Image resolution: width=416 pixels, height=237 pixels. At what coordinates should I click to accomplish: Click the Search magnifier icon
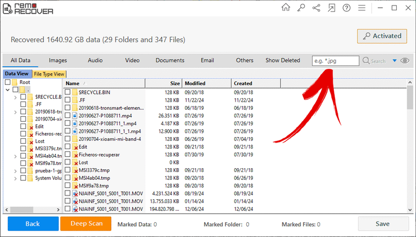pyautogui.click(x=367, y=61)
